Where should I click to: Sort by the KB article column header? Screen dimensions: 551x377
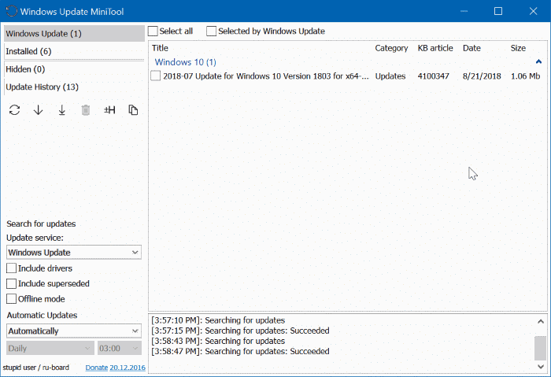pos(435,48)
